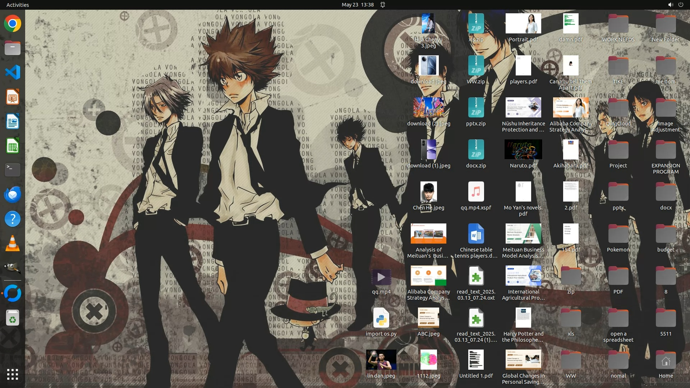
Task: Show Applications grid button
Action: point(13,374)
